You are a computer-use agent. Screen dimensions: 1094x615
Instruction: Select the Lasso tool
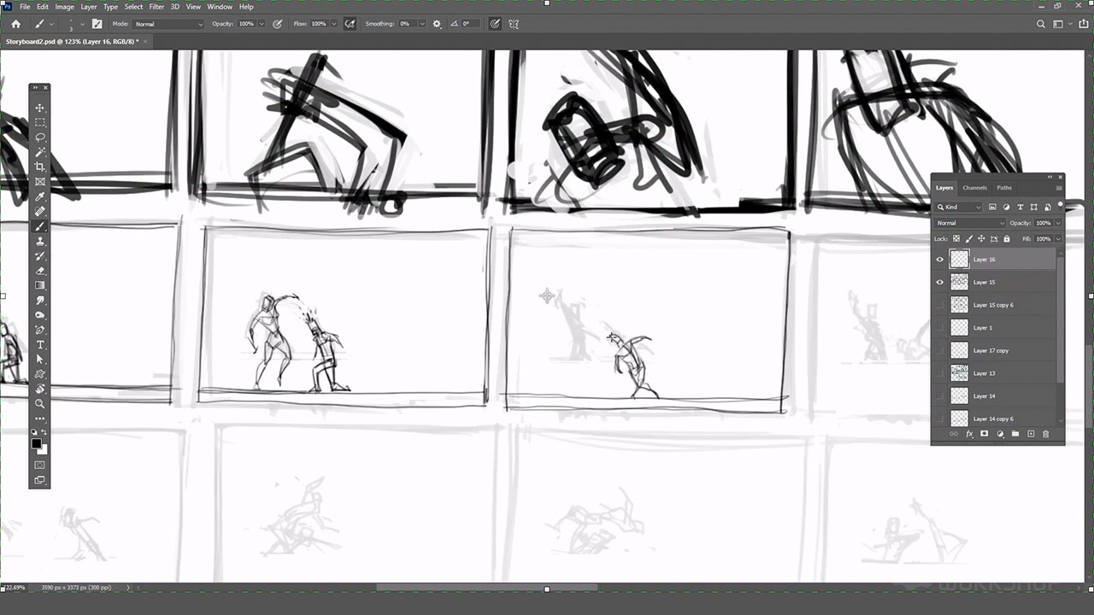tap(40, 138)
